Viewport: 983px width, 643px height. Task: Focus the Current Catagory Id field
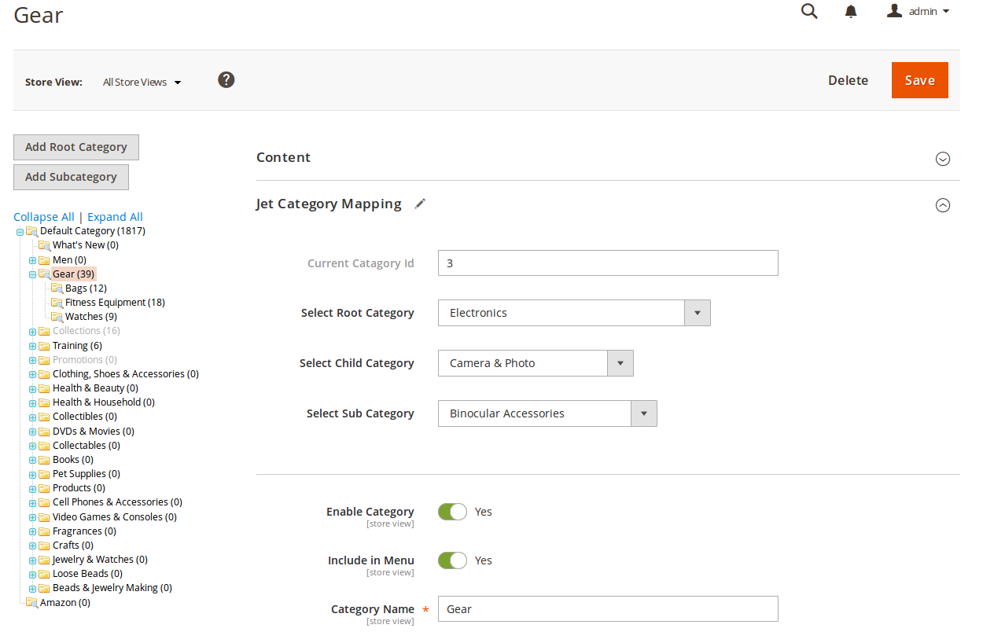pos(608,263)
